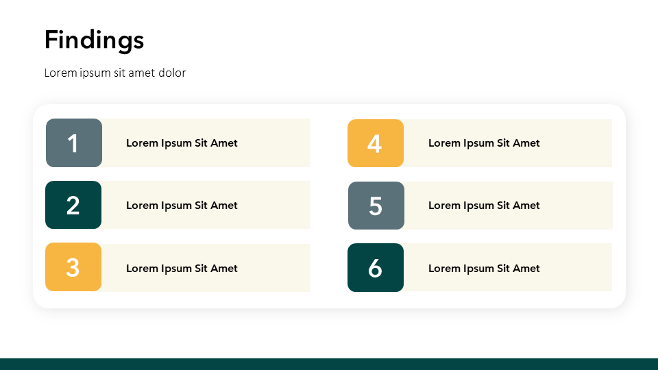Select the yellow number 4 tile
658x370 pixels.
pos(375,143)
